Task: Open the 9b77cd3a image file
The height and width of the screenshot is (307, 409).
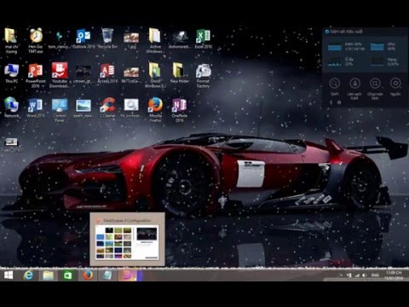Action: (x=131, y=74)
